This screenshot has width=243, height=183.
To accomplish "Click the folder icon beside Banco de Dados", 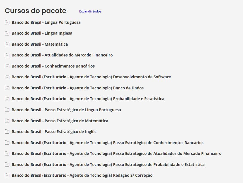I will (x=7, y=88).
